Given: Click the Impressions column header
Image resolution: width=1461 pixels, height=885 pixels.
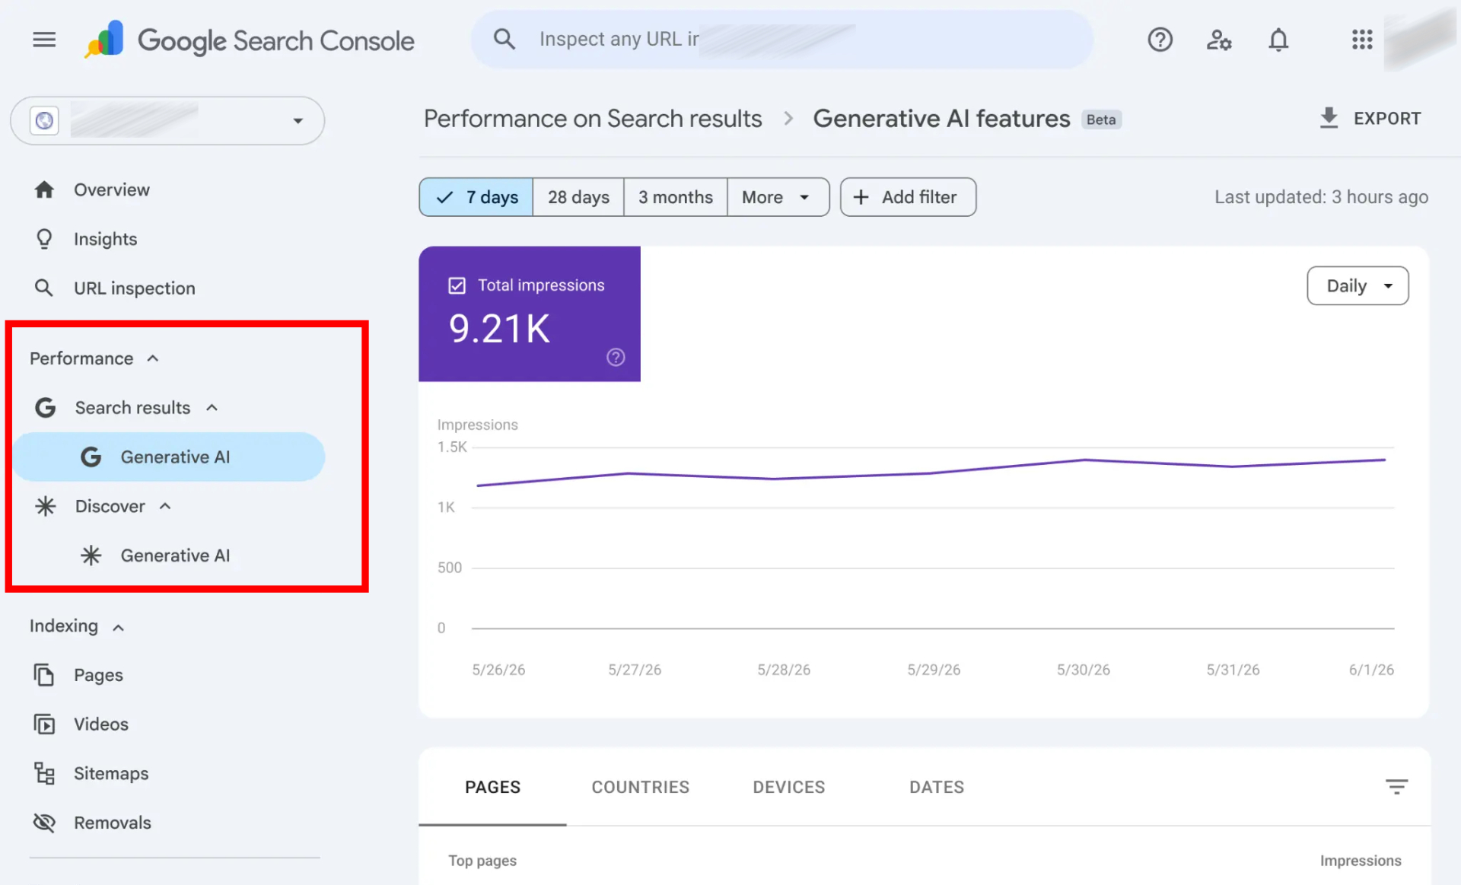Looking at the screenshot, I should coord(1360,861).
